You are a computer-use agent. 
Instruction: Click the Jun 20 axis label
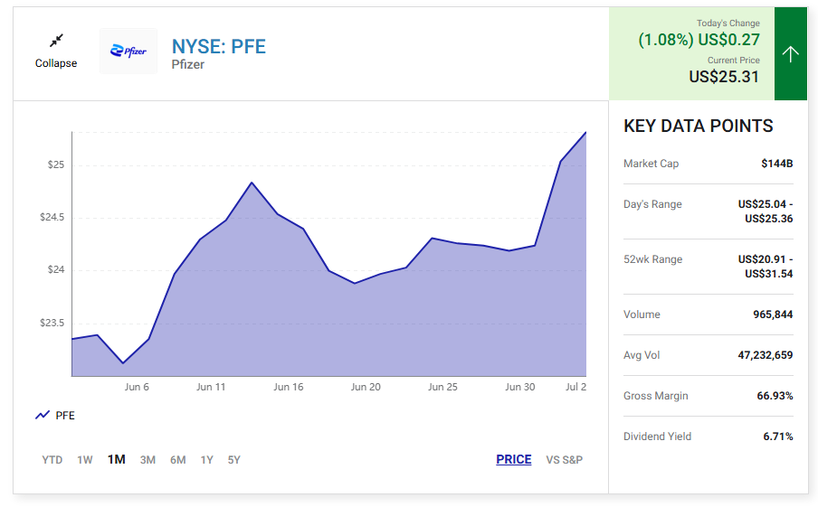click(366, 387)
